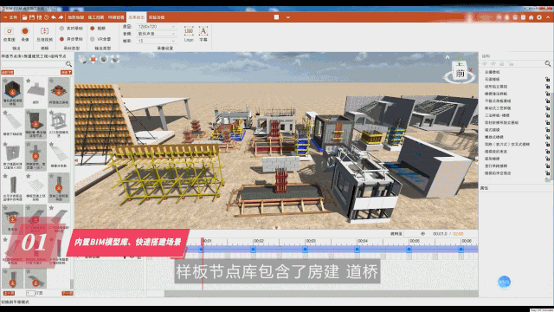Image resolution: width=554 pixels, height=312 pixels.
Task: Open the 音频 audio source dropdown
Action: (x=156, y=34)
